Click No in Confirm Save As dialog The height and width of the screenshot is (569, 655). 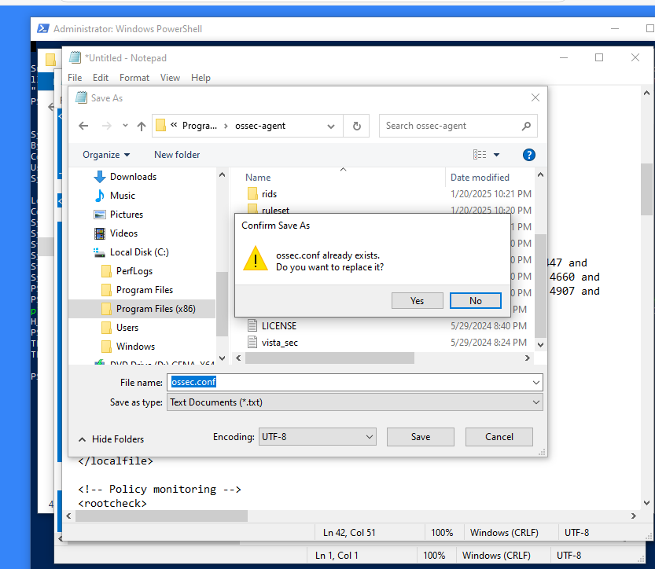coord(475,300)
